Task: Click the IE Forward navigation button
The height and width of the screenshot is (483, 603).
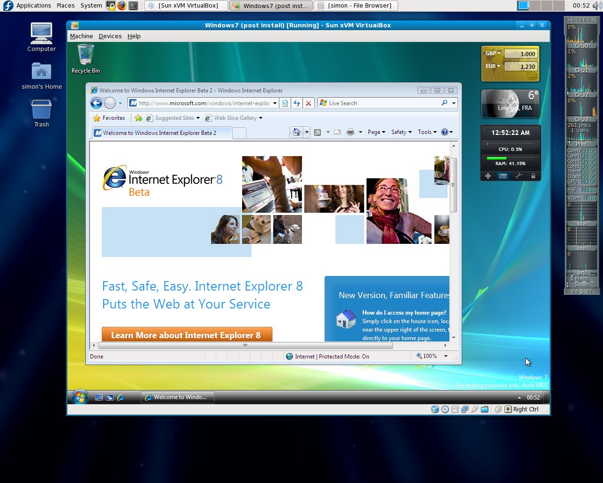Action: 110,103
